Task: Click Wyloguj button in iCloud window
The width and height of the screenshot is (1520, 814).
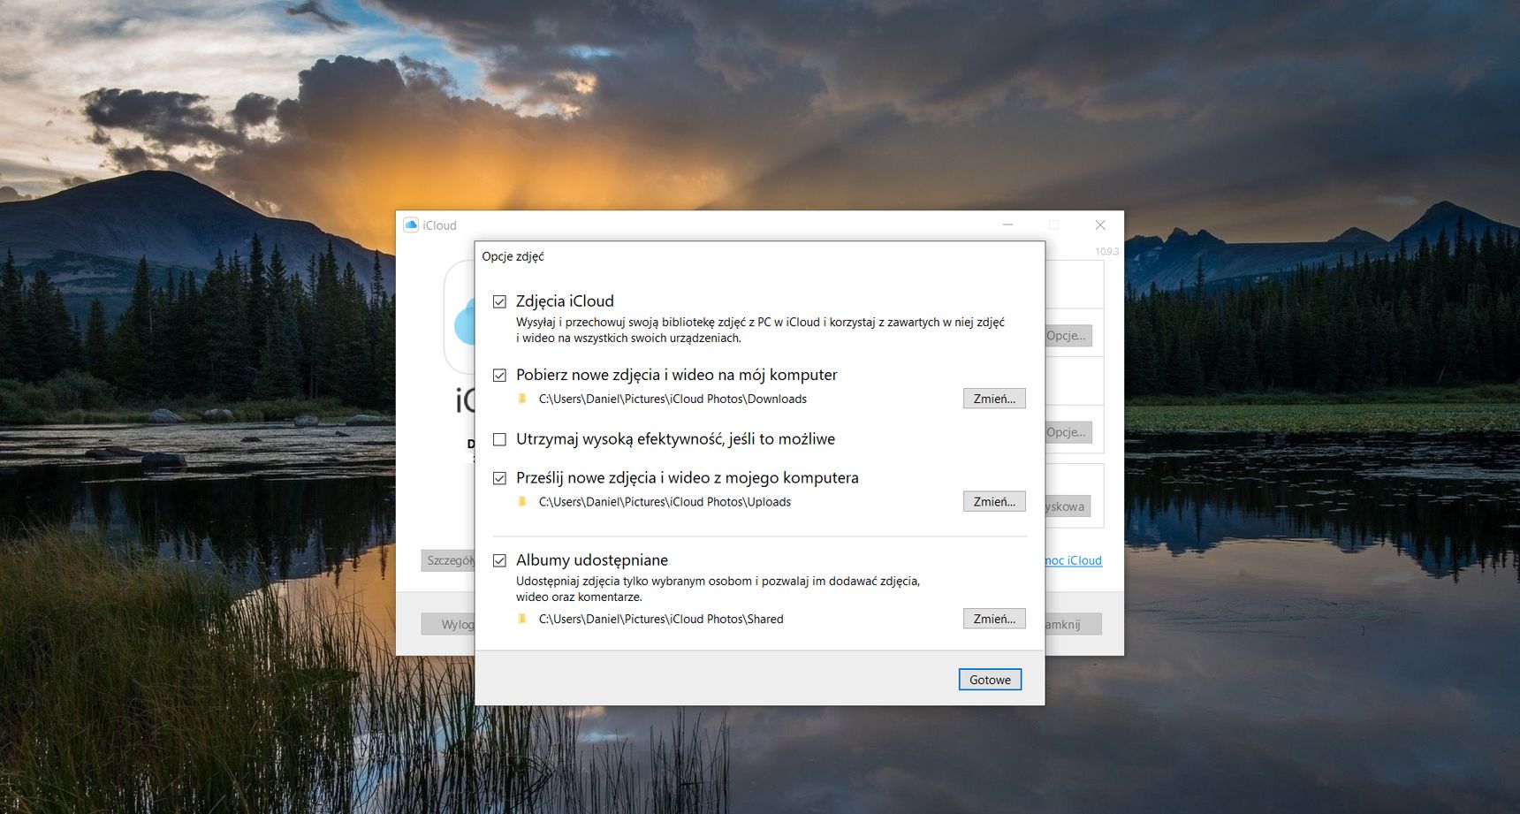Action: coord(448,624)
